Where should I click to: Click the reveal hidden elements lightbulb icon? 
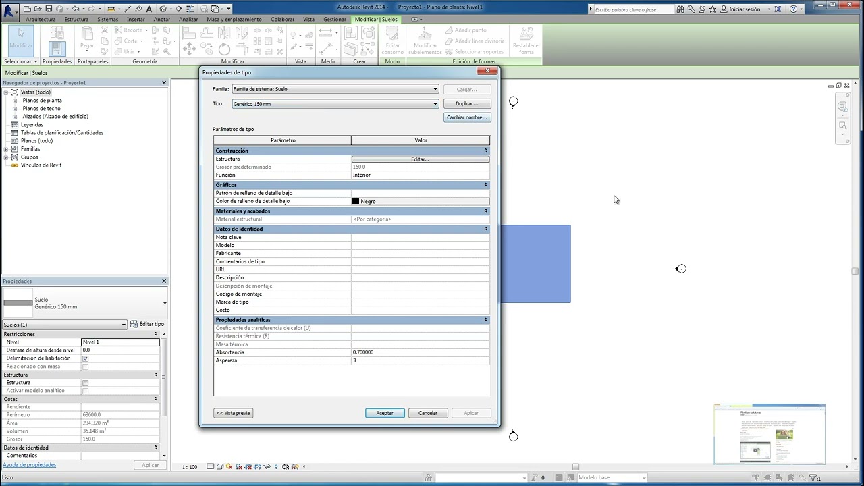point(276,466)
